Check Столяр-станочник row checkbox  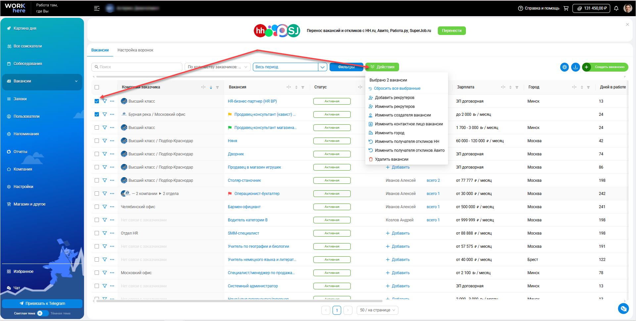(97, 180)
